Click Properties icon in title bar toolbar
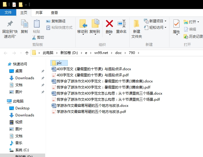 [x=14, y=5]
